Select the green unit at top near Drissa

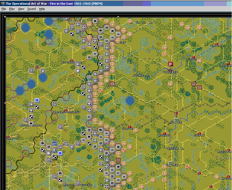(83, 21)
